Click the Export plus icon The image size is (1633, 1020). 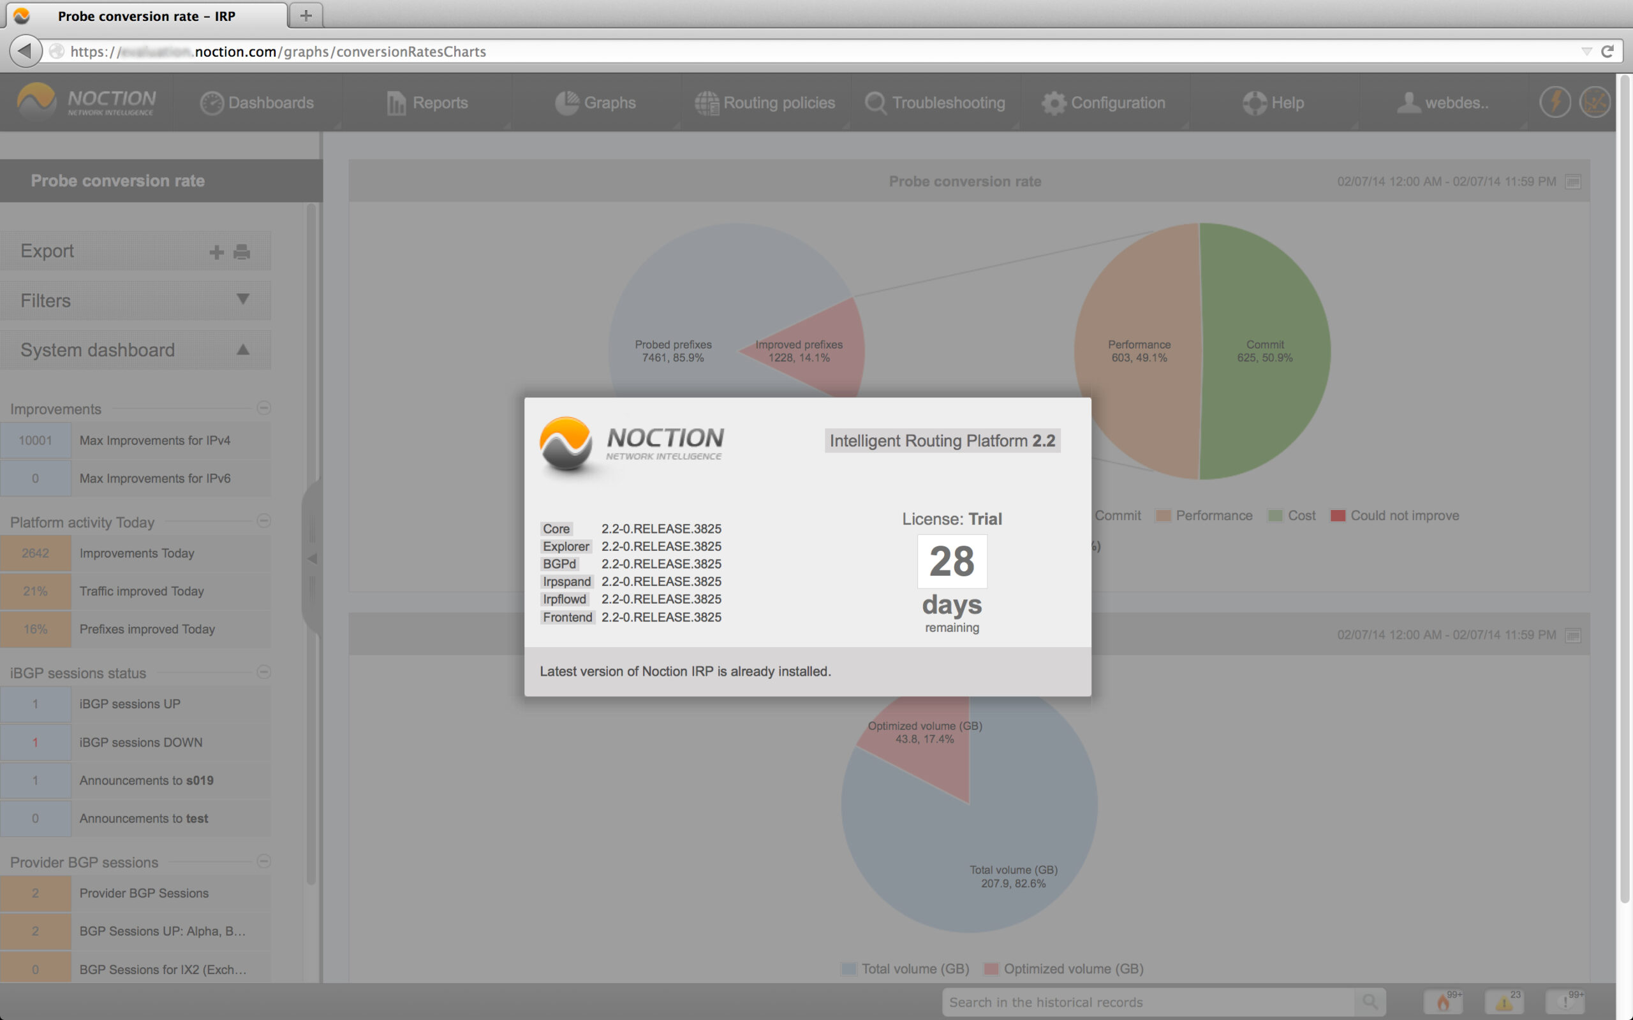click(216, 252)
